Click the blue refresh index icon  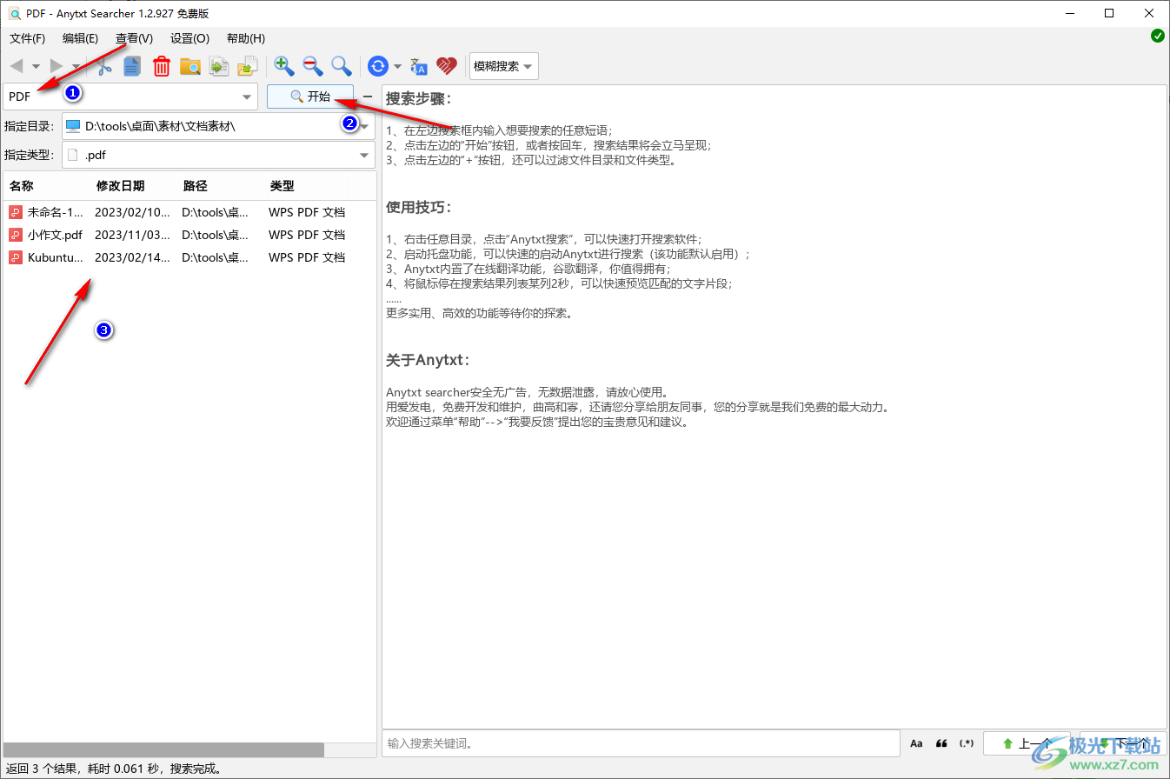378,66
